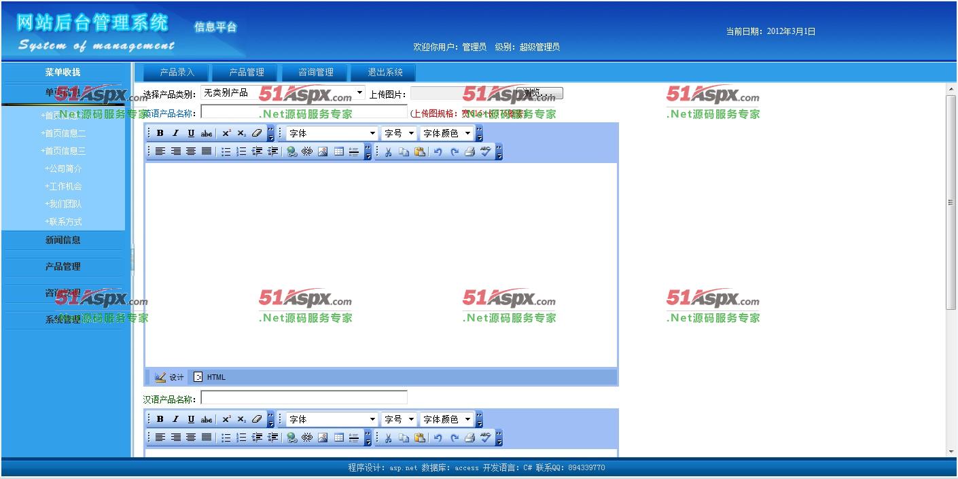The width and height of the screenshot is (958, 479).
Task: Open the 字体颜色 dropdown in the Chinese editor
Action: pos(446,419)
